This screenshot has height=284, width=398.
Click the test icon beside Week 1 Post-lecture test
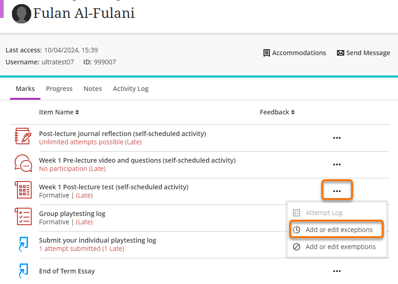click(23, 190)
